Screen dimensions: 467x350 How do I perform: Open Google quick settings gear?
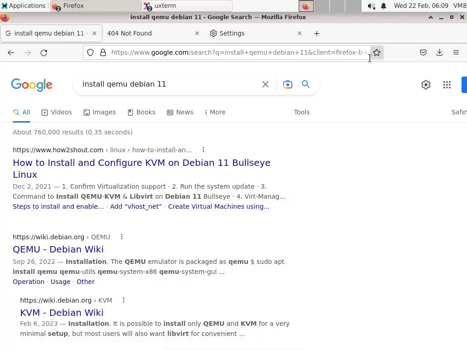pyautogui.click(x=426, y=85)
